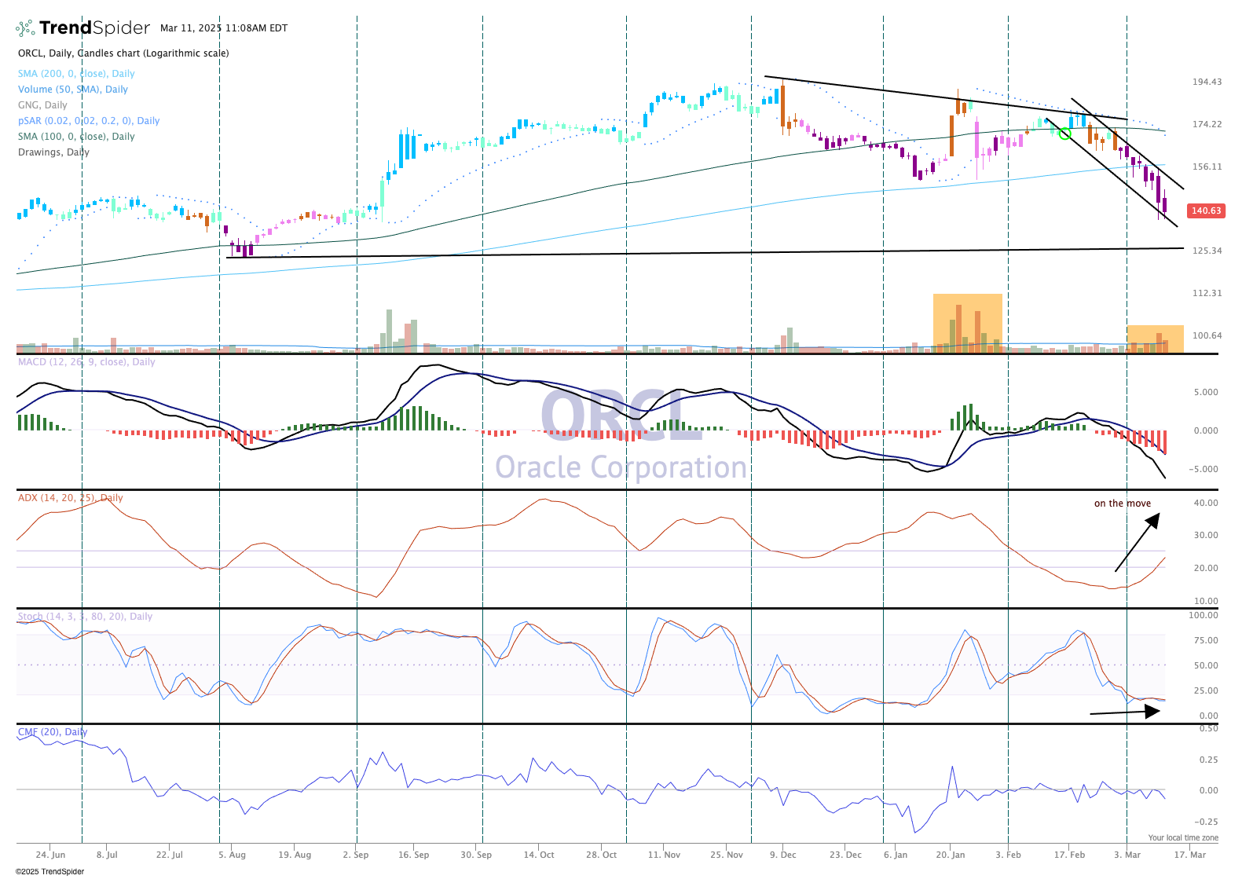Click the ADX upward arrow annotation
The width and height of the screenshot is (1242, 879).
1137,542
